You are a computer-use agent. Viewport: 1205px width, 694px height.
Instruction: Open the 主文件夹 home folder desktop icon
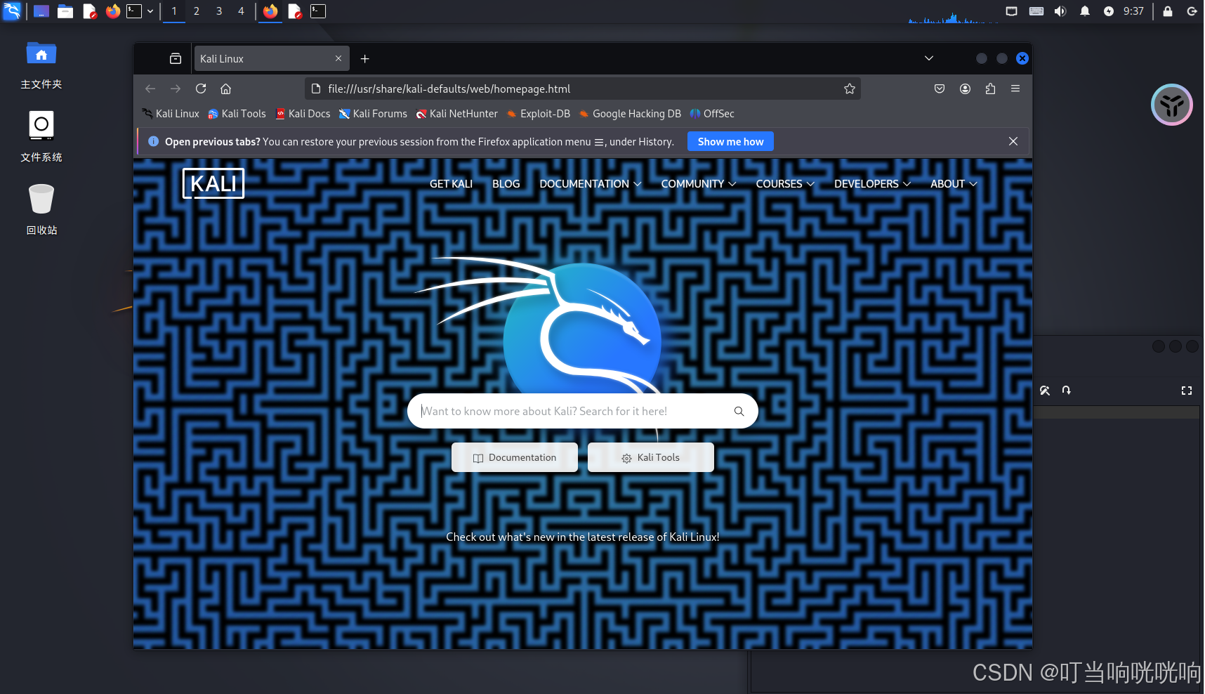[41, 65]
